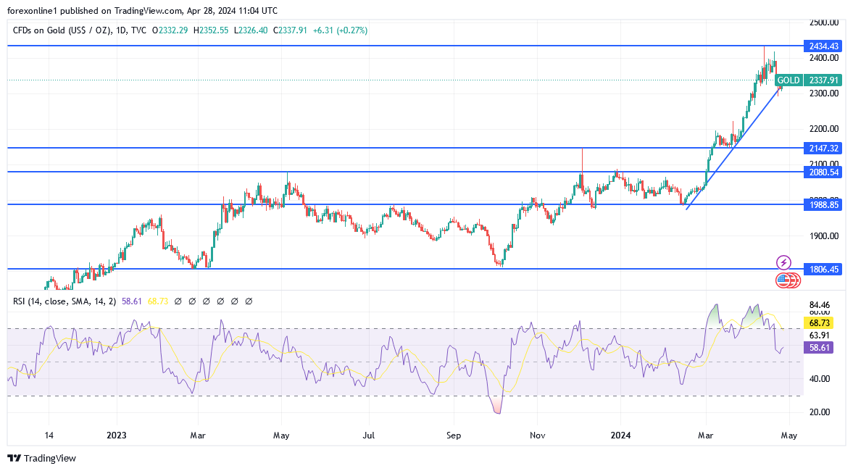
Task: Click the RSI legend value 68.73 in yellow
Action: coord(158,301)
